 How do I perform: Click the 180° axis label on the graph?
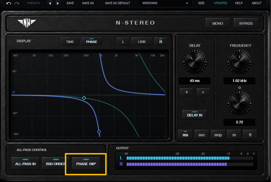click(15, 55)
